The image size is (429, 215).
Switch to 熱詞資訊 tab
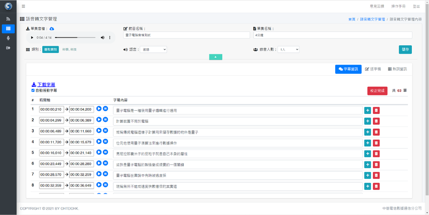[x=397, y=69]
